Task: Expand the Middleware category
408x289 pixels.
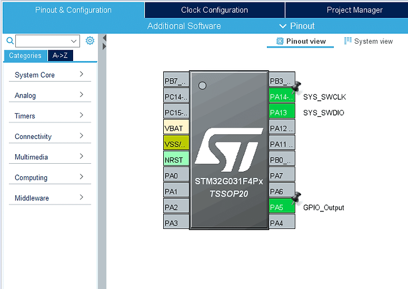Action: (50, 198)
